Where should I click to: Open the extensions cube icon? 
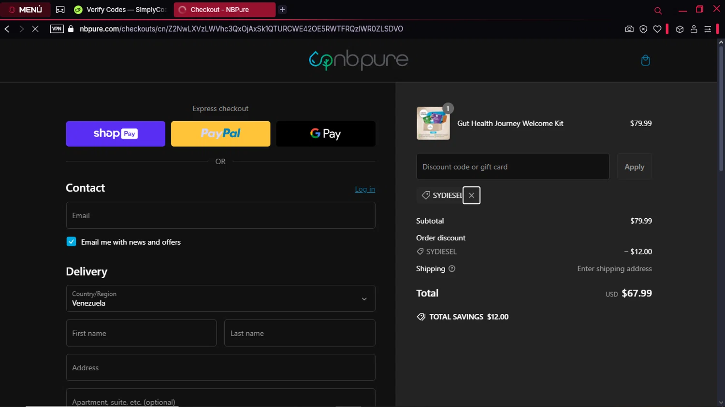click(x=680, y=29)
